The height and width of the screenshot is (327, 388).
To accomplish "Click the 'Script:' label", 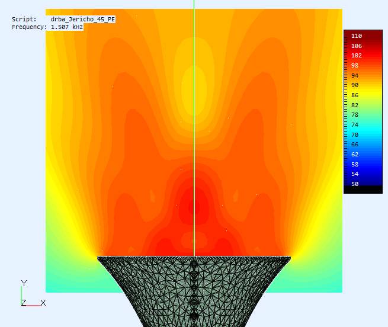I will click(x=24, y=20).
